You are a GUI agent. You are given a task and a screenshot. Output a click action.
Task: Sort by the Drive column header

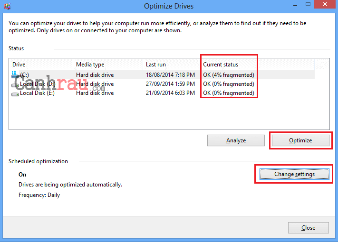(41, 65)
